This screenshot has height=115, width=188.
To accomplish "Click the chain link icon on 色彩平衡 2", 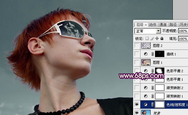I will click(x=152, y=71).
